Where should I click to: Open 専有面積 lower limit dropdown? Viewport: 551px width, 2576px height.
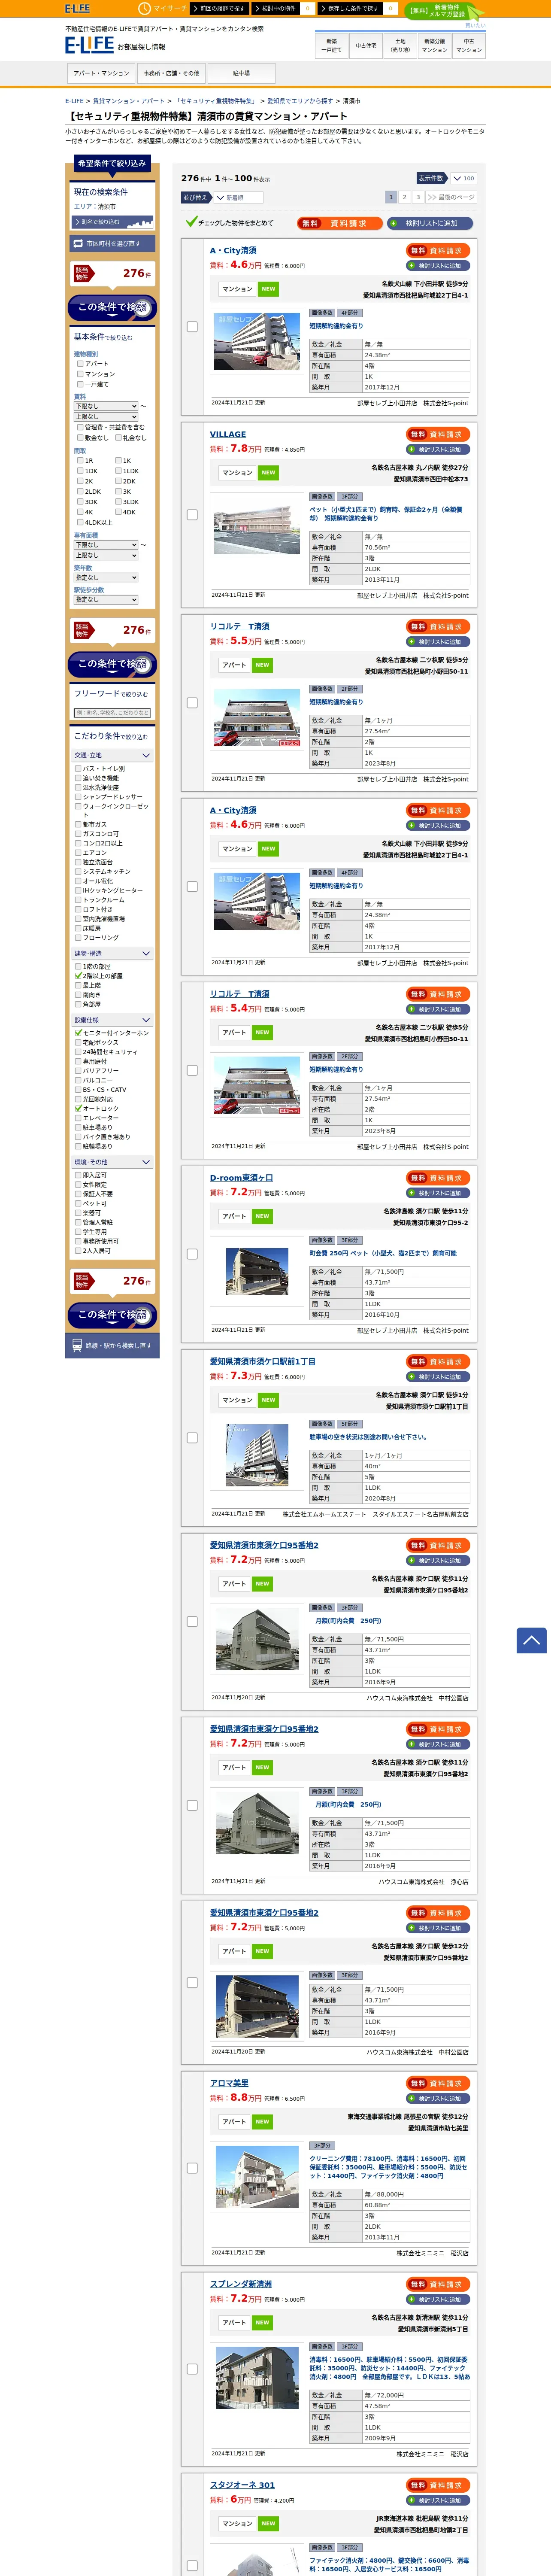point(106,545)
